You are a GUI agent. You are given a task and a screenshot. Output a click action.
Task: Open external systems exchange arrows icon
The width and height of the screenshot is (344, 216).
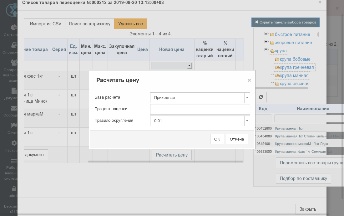point(14,161)
